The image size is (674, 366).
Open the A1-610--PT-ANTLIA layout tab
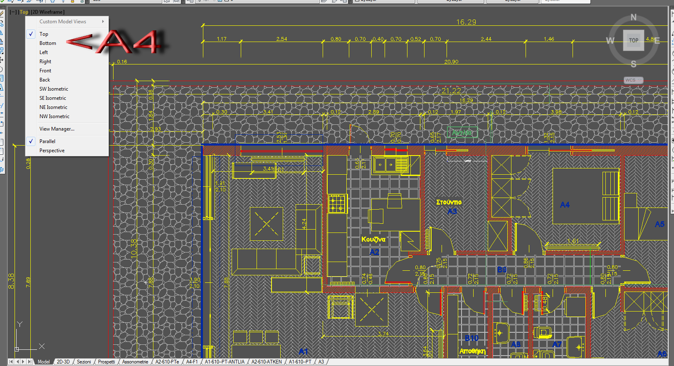point(225,362)
